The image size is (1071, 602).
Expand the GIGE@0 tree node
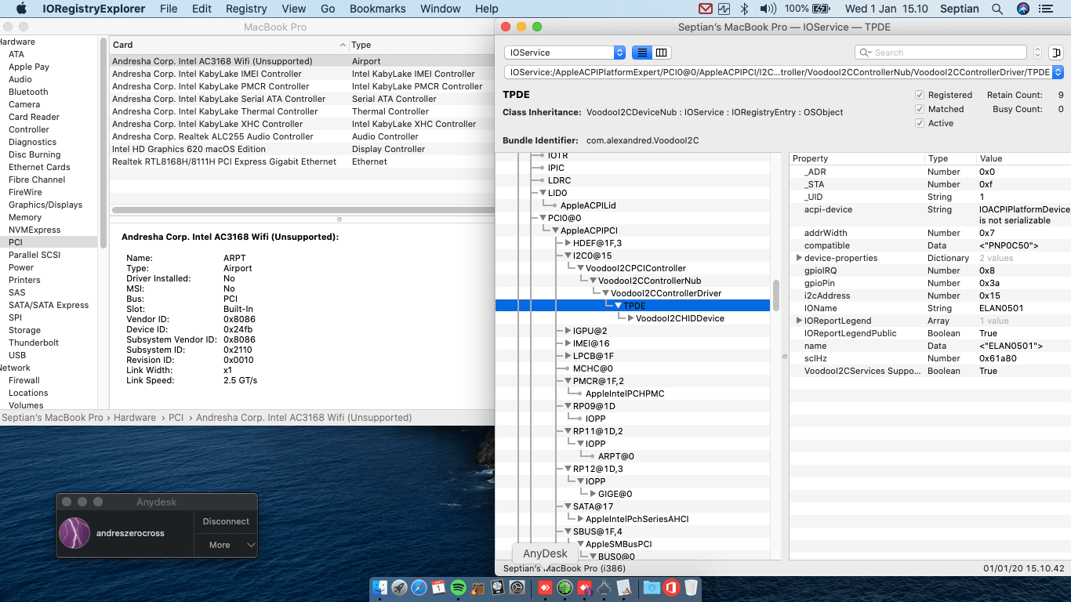point(593,494)
